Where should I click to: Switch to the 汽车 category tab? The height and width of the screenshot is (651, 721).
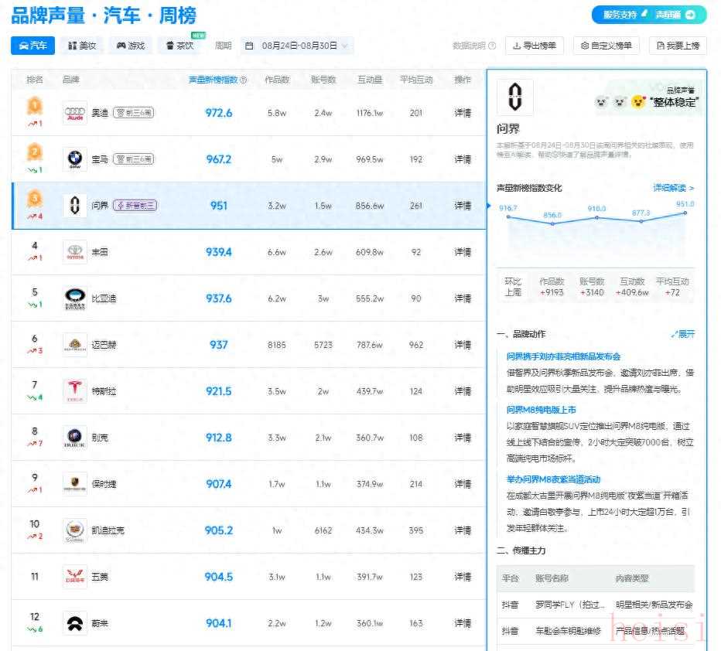(32, 46)
